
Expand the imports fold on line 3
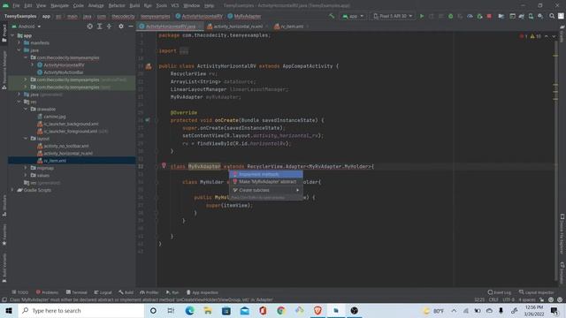tap(184, 51)
